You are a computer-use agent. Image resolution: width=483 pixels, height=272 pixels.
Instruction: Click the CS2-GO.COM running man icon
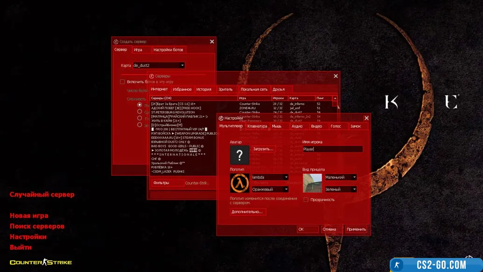tap(397, 265)
